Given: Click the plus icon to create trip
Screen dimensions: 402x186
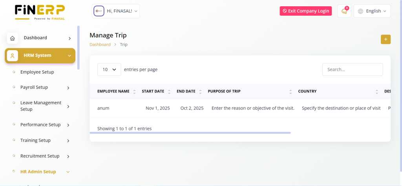Looking at the screenshot, I should coord(386,39).
